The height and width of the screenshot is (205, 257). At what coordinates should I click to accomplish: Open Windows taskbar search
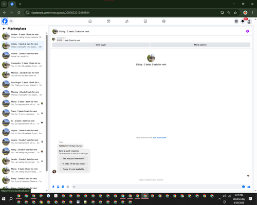click(11, 199)
